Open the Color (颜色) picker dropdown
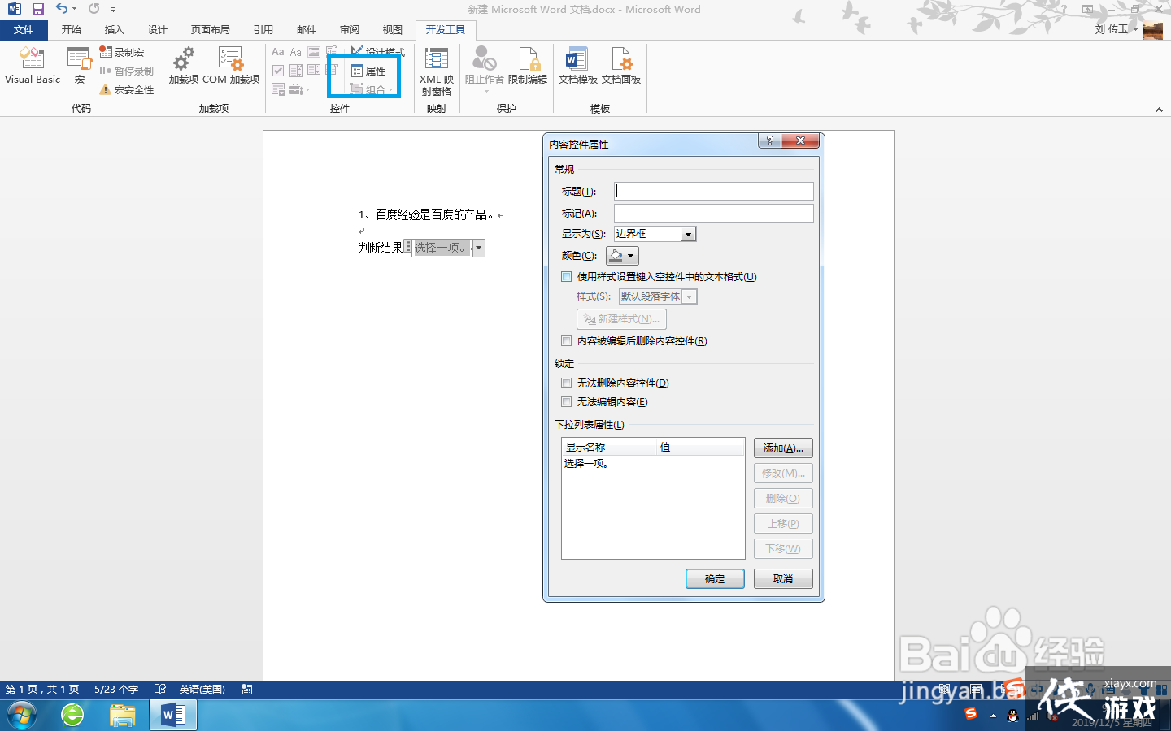 [622, 256]
